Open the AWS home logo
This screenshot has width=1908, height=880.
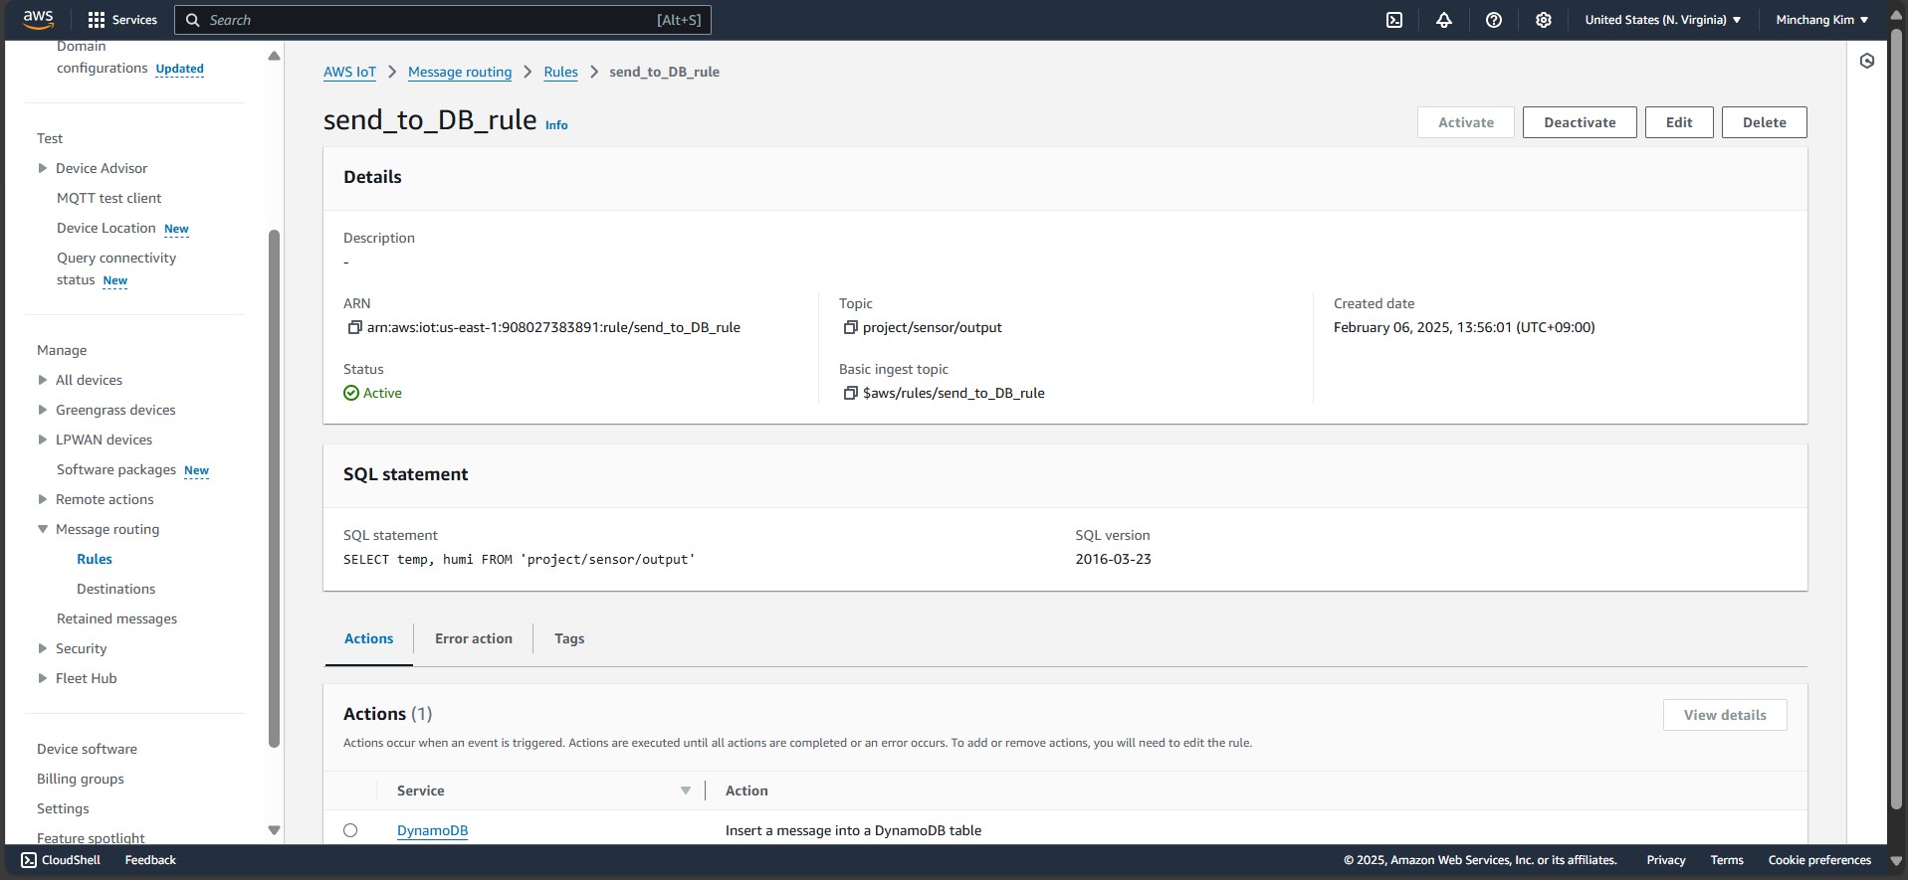click(x=38, y=19)
